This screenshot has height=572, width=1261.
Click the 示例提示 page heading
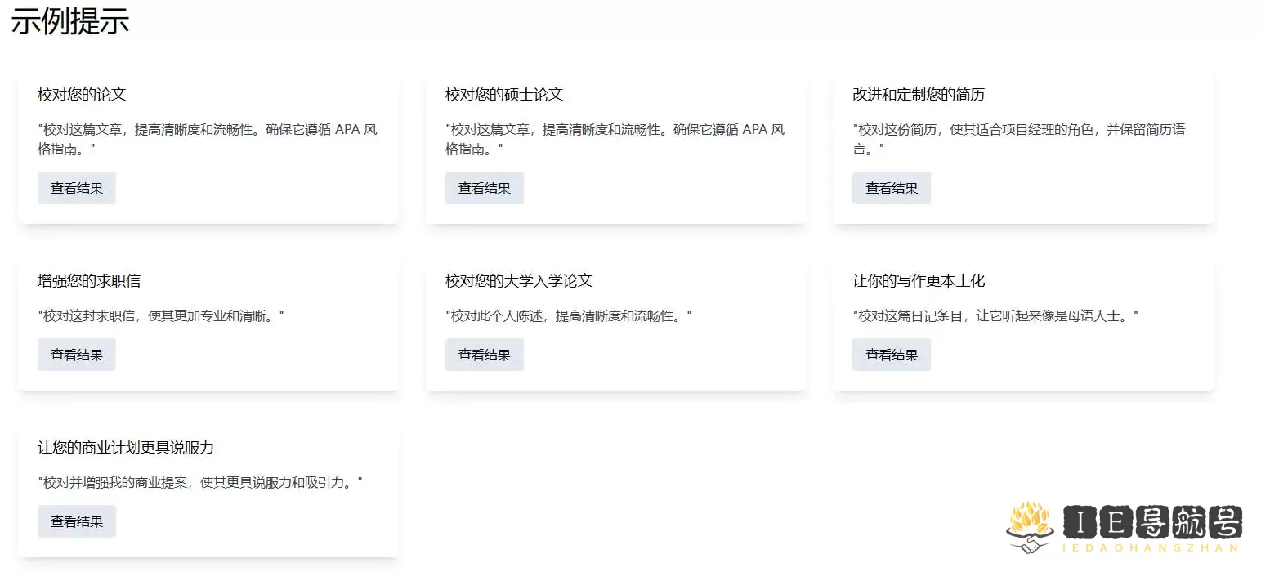pyautogui.click(x=70, y=22)
